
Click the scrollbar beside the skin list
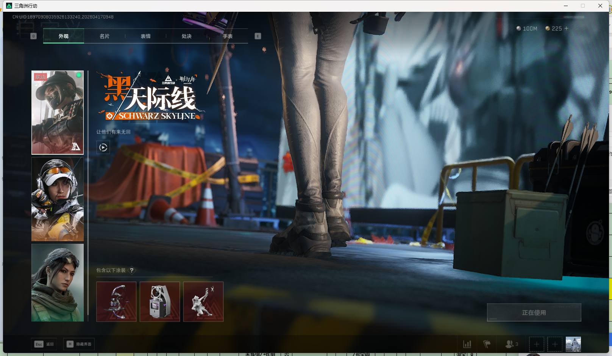pos(88,193)
